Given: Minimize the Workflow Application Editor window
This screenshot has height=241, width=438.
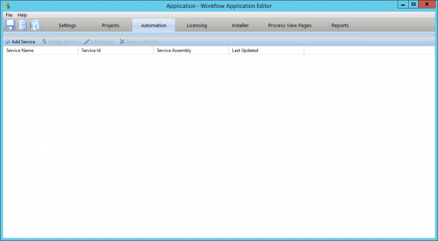Looking at the screenshot, I should point(403,5).
